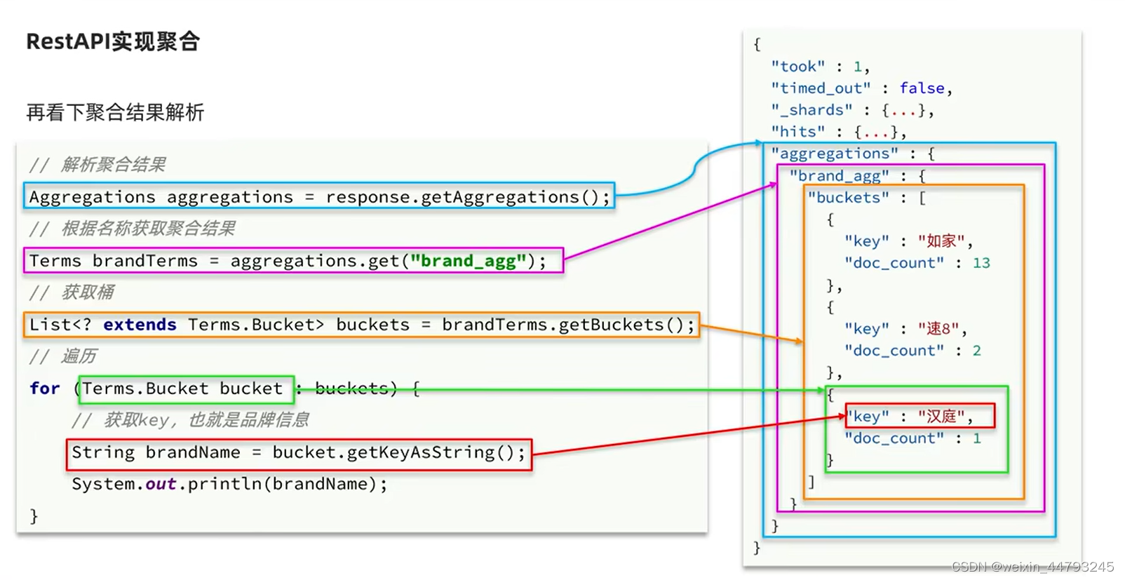Screen dimensions: 1125x580
Task: Click the JSON field "timed_out" : false
Action: coord(861,88)
